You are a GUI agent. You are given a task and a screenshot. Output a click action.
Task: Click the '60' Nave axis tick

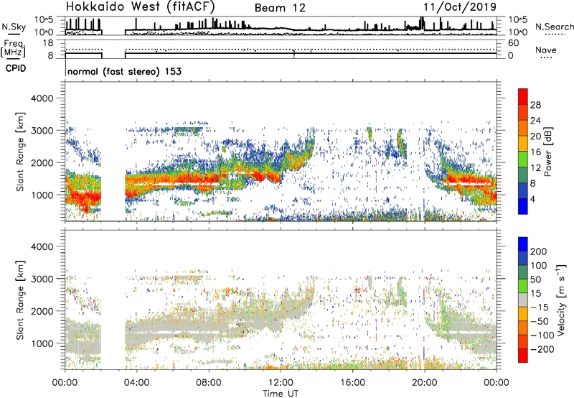click(513, 43)
